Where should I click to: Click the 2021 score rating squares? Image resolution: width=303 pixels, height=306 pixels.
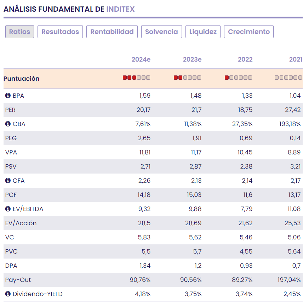click(288, 78)
